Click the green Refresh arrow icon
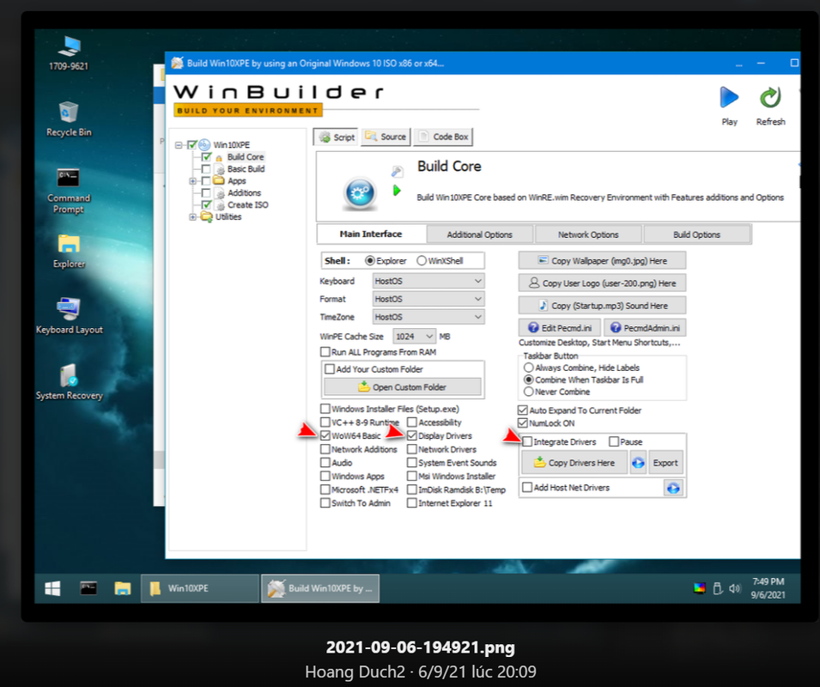 770,98
